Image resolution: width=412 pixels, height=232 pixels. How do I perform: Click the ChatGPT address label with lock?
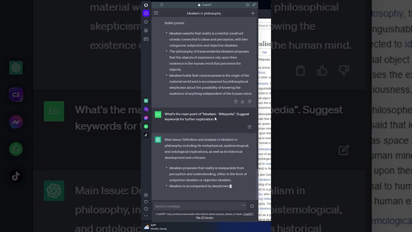[x=205, y=5]
